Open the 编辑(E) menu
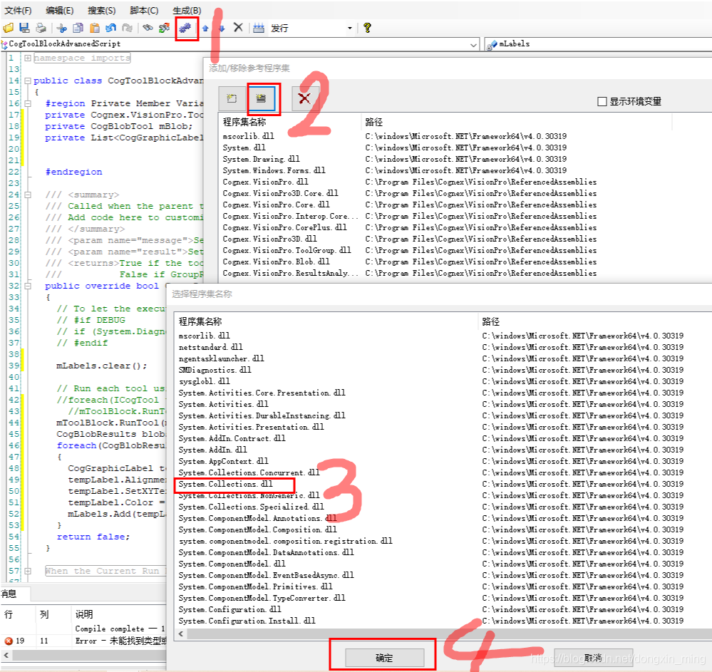 [x=59, y=11]
